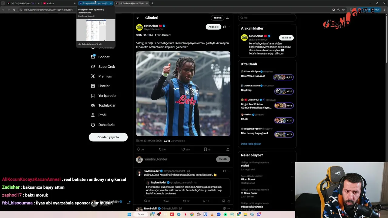This screenshot has width=388, height=218.
Task: Open more options for Okan Buruk trend
Action: (292, 177)
